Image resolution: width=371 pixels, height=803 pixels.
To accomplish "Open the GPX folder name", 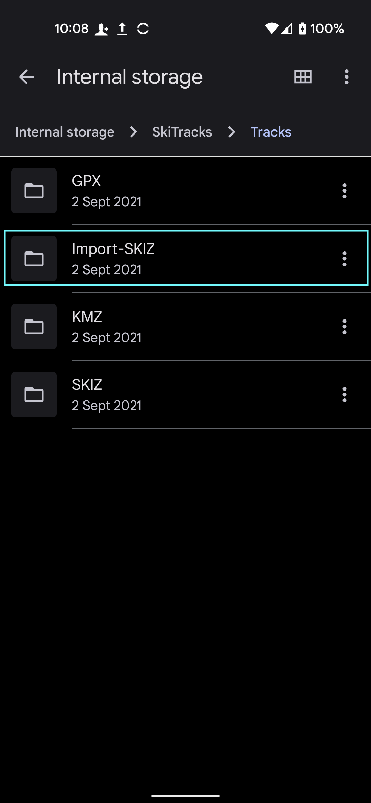I will [x=86, y=181].
